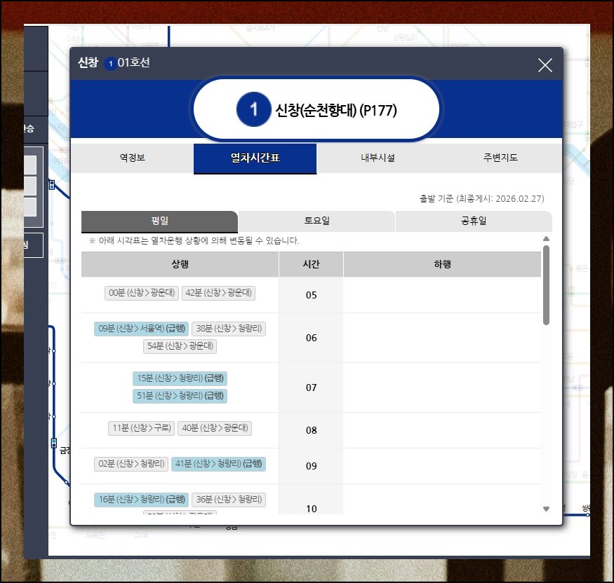
Task: Select the 15분 청량리 급행 train
Action: click(180, 378)
